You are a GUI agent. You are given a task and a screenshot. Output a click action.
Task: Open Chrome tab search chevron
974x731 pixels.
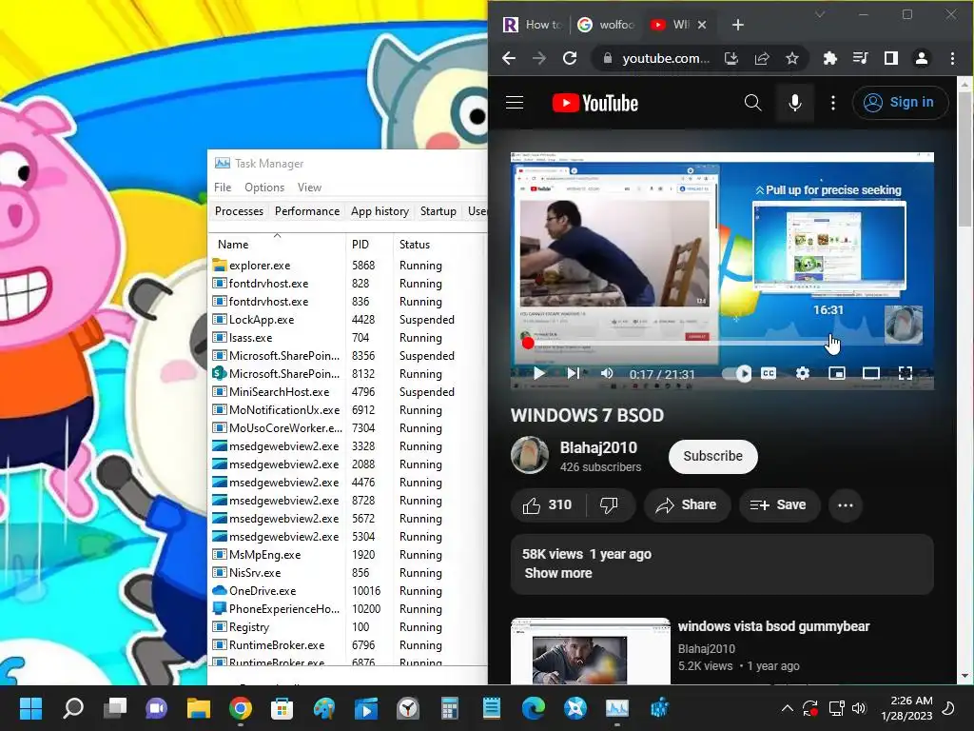(820, 14)
